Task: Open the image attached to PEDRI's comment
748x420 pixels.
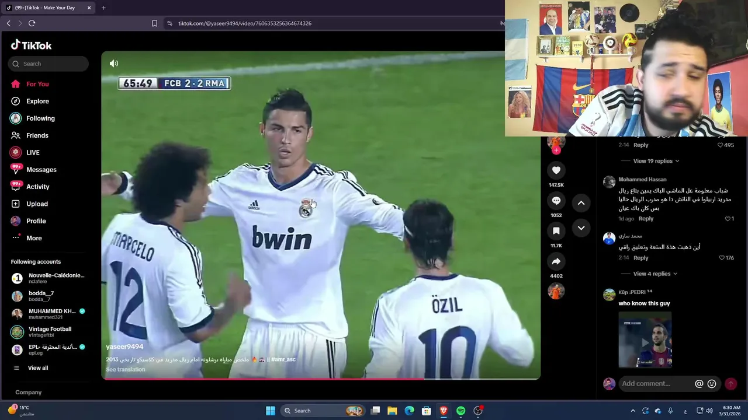Action: (645, 339)
